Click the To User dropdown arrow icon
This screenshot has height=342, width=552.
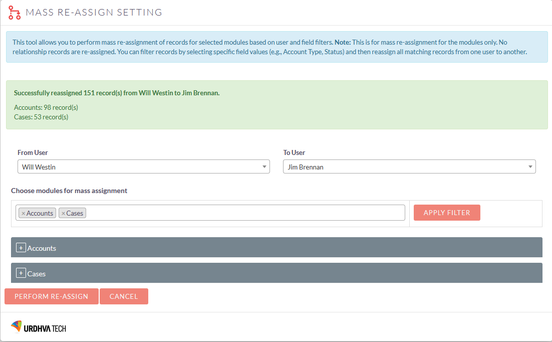coord(530,166)
